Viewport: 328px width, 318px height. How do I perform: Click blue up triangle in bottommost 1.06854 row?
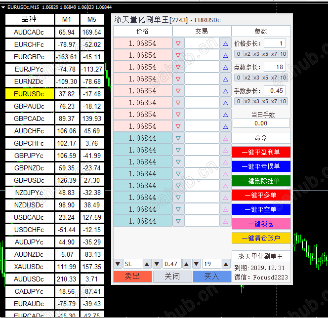coord(225,126)
